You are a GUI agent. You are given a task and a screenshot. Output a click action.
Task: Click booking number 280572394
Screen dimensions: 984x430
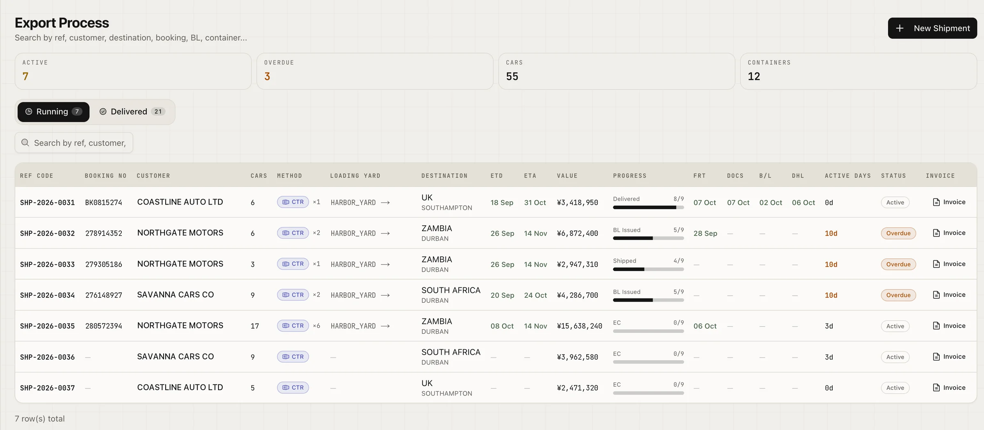pyautogui.click(x=104, y=326)
